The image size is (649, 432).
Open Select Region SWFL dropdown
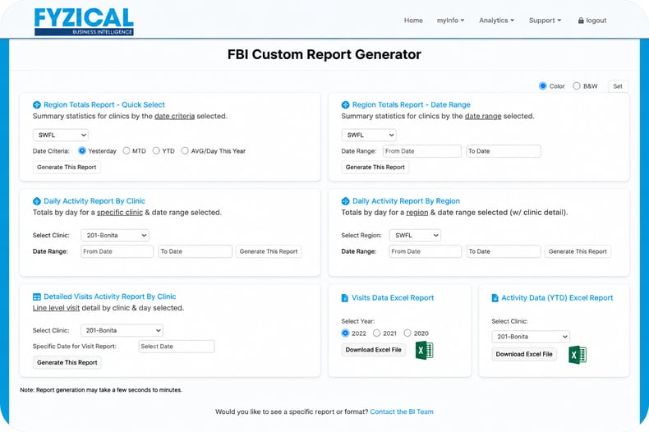[415, 235]
